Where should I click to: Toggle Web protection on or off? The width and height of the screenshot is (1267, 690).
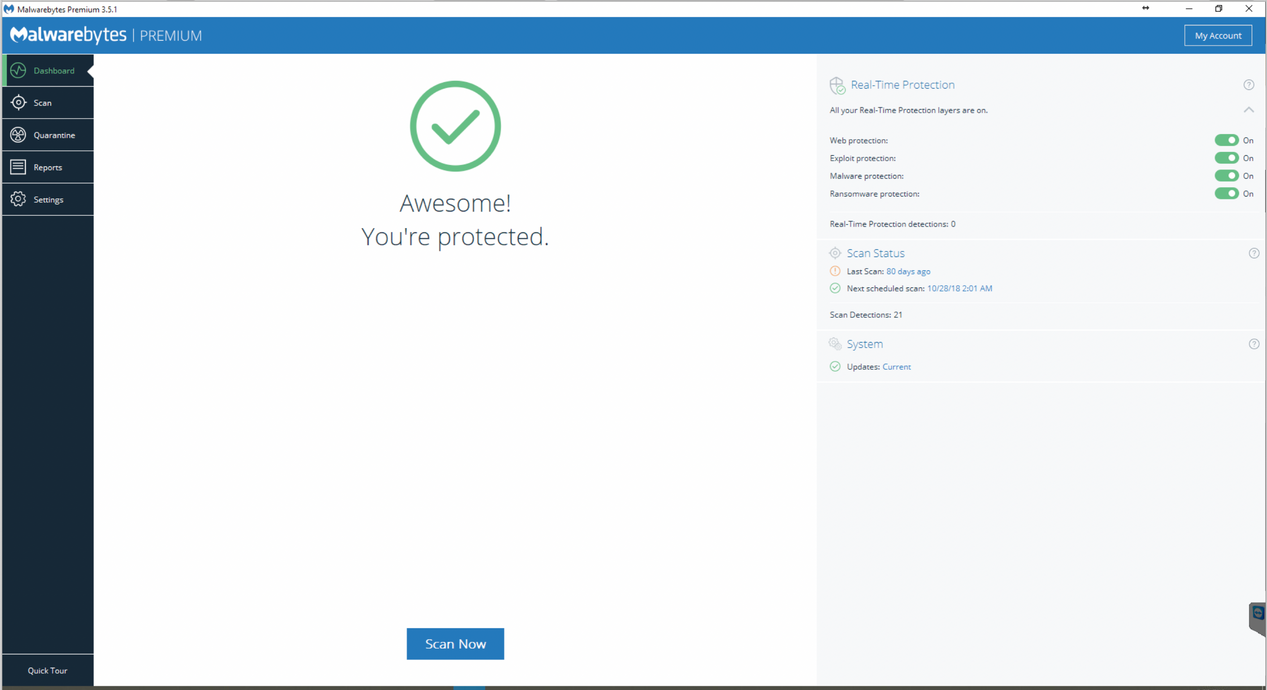[1226, 139]
